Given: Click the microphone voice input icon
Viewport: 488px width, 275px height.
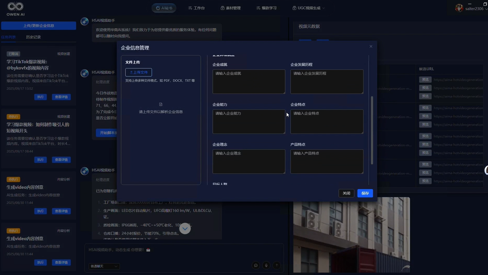Looking at the screenshot, I should [266, 265].
